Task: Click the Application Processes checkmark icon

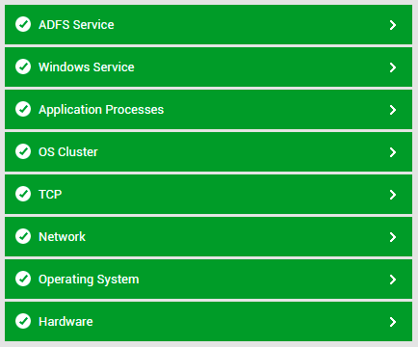Action: [x=23, y=109]
